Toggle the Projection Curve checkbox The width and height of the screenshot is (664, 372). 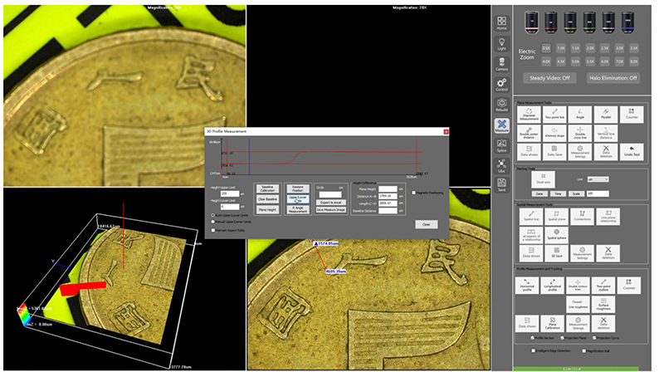(594, 338)
